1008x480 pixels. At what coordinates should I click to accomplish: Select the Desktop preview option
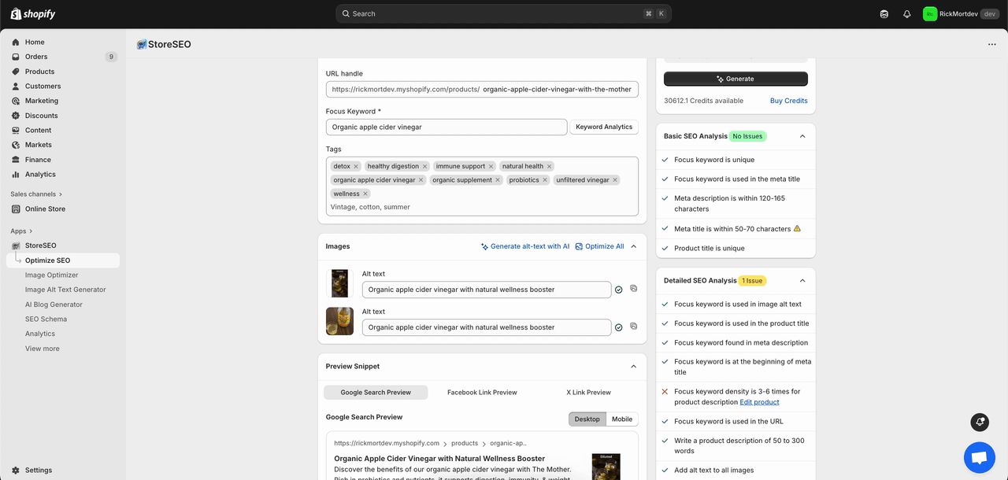point(587,419)
